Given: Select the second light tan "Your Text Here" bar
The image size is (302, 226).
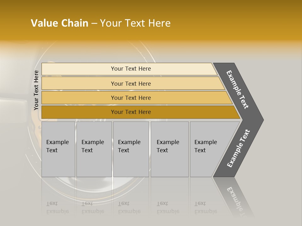Looking at the screenshot, I should click(x=131, y=83).
